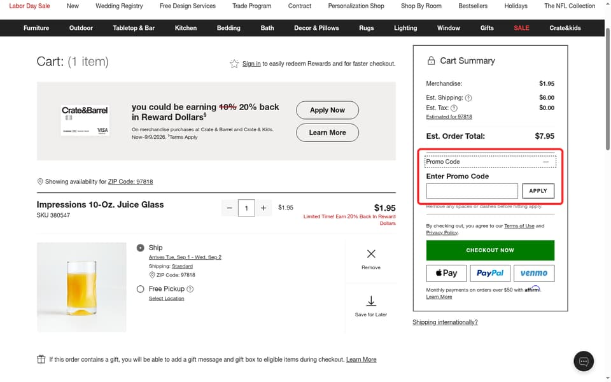This screenshot has height=382, width=611.
Task: Save item for later using download arrow icon
Action: 371,301
